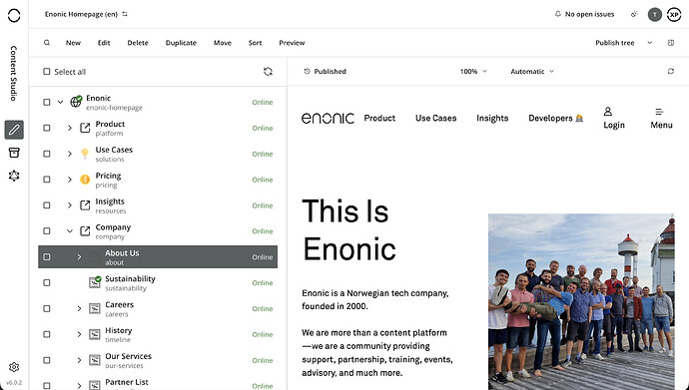
Task: Click Duplicate in the toolbar
Action: tap(181, 43)
